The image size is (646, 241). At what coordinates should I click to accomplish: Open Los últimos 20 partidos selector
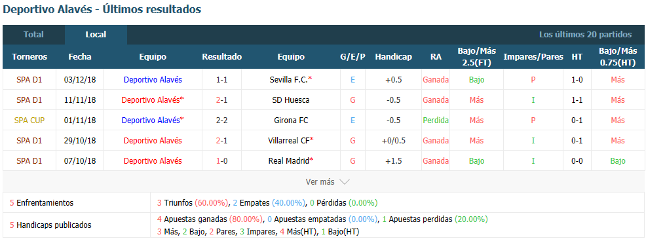click(585, 35)
